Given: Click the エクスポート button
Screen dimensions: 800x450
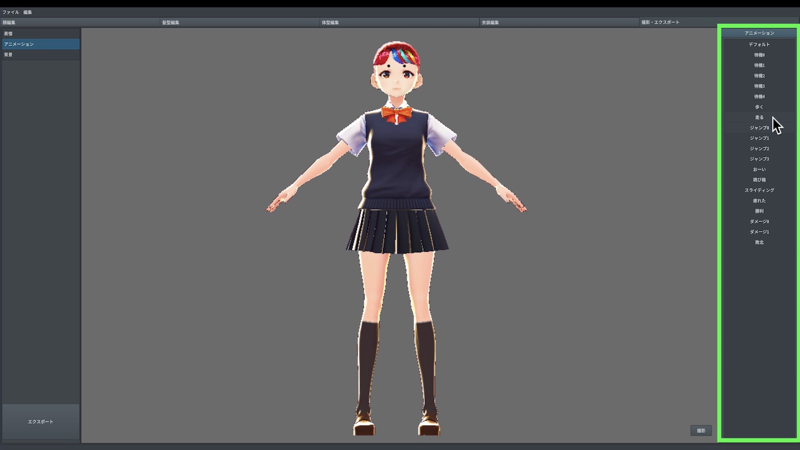Looking at the screenshot, I should click(x=41, y=421).
